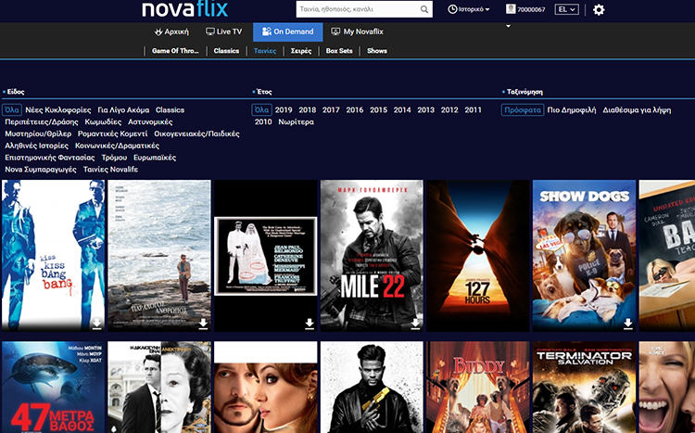Filter by Νέες Κυκλοφορίες
Viewport: 695px width, 433px height.
(x=58, y=110)
